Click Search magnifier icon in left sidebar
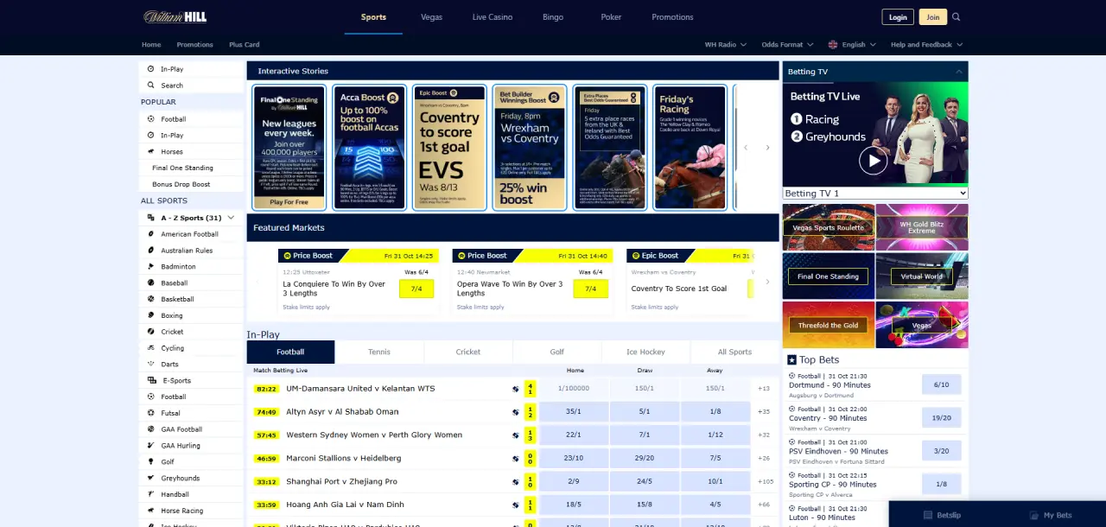This screenshot has width=1106, height=527. click(x=151, y=86)
